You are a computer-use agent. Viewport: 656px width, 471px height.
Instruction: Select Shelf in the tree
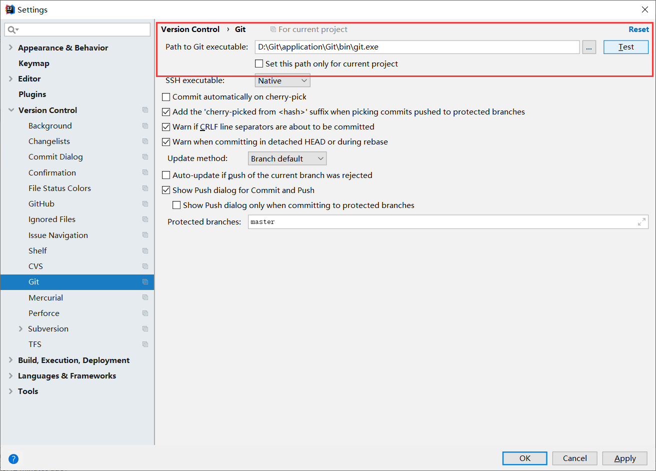[37, 250]
